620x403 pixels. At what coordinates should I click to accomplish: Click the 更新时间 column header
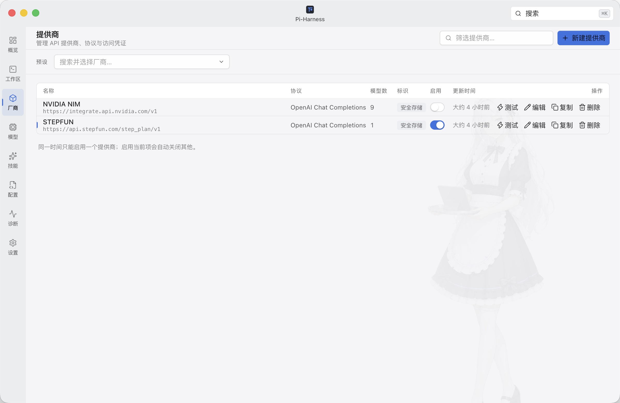click(x=464, y=91)
